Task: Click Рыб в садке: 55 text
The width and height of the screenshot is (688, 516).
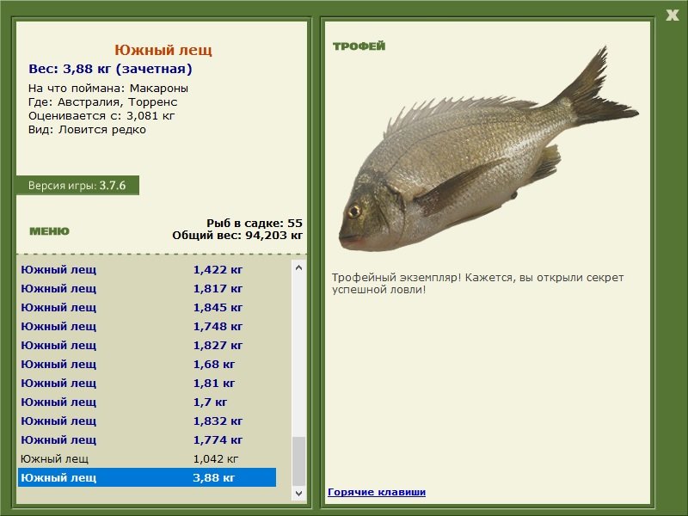Action: pos(255,223)
